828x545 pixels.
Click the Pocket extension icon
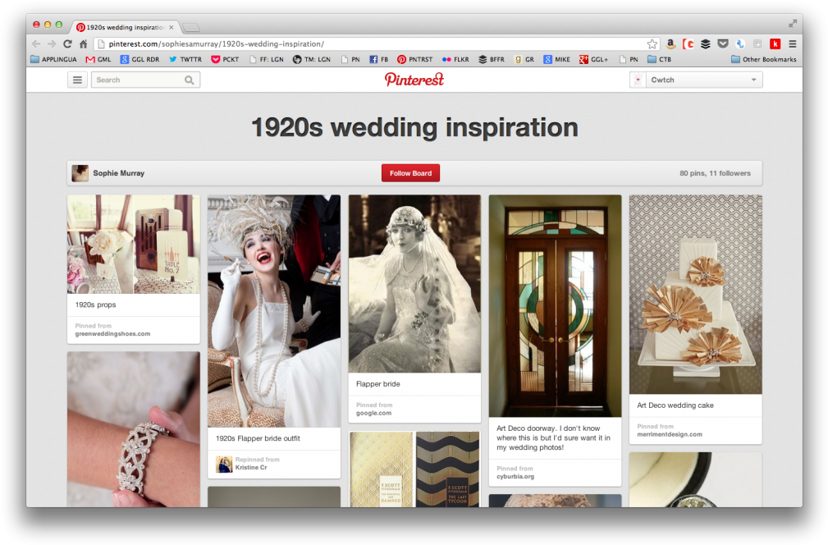[722, 44]
